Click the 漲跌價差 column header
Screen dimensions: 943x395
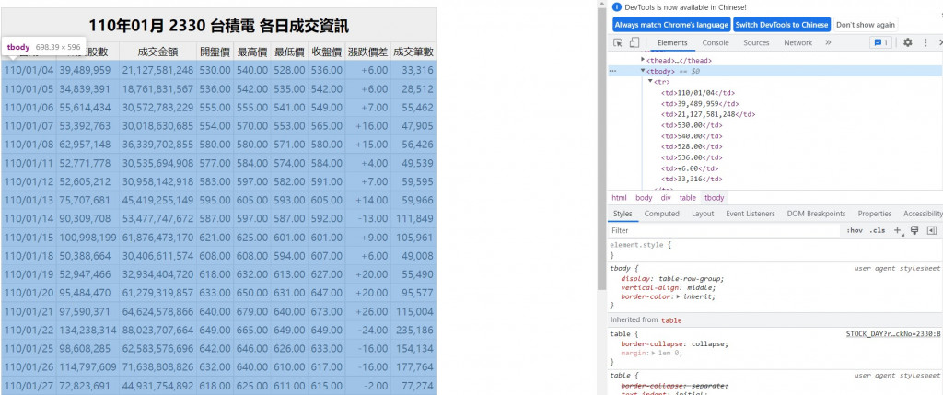368,52
